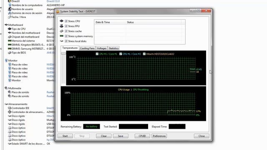
Task: Click the Multimedia section header icon
Action: tap(6, 88)
